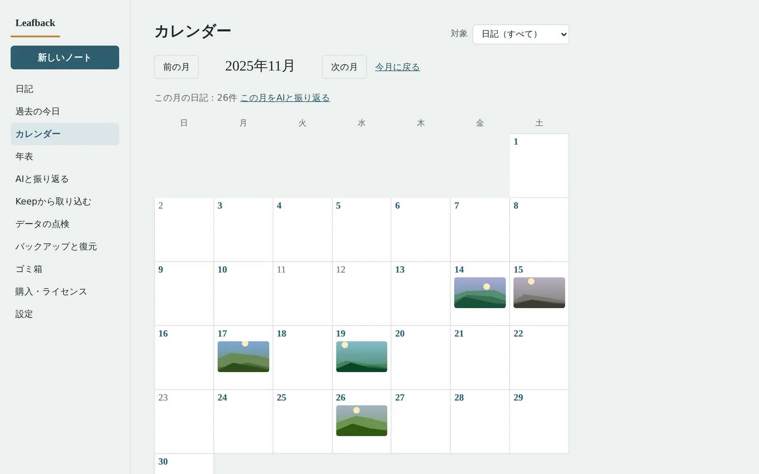Open バックアップと復元 in the sidebar
759x474 pixels.
[65, 246]
